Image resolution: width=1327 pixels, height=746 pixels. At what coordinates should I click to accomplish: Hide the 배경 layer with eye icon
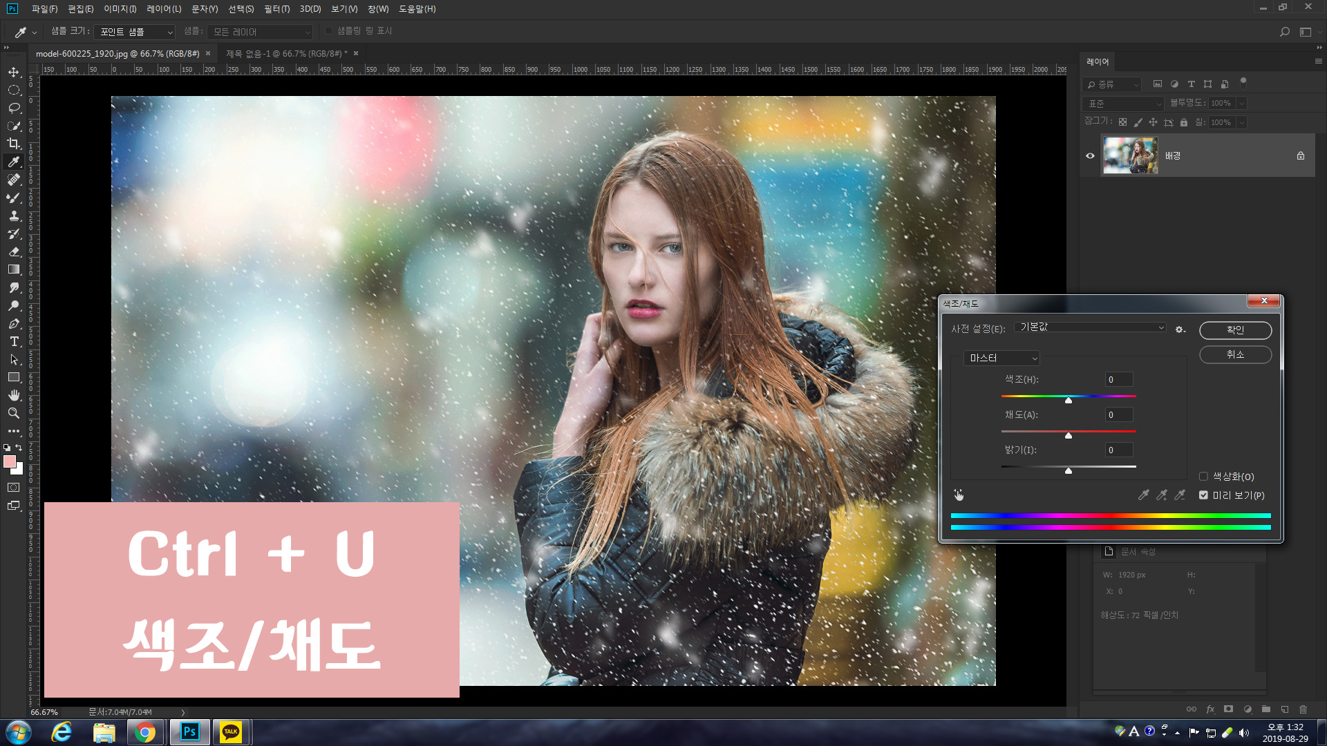pyautogui.click(x=1090, y=155)
